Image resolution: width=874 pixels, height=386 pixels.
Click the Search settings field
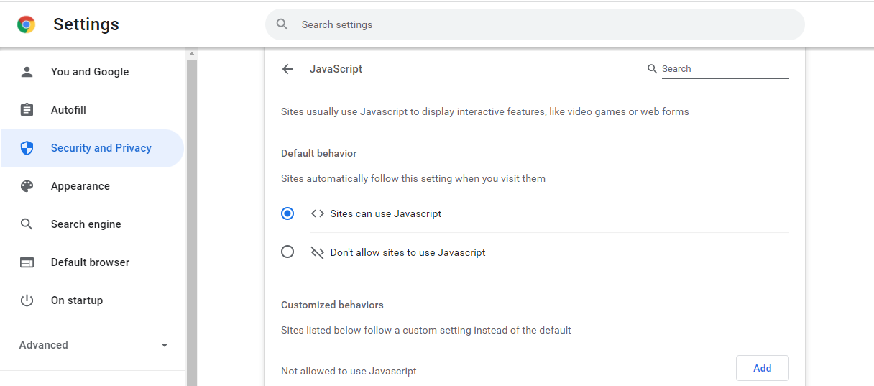pyautogui.click(x=535, y=24)
